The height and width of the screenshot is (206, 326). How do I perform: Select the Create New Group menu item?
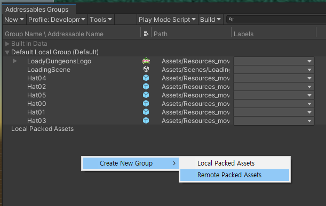point(130,163)
